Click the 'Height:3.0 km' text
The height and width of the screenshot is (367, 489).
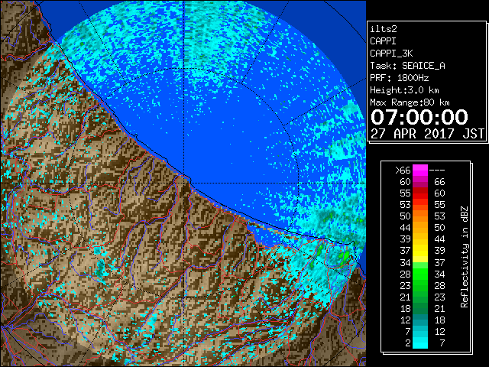(404, 90)
